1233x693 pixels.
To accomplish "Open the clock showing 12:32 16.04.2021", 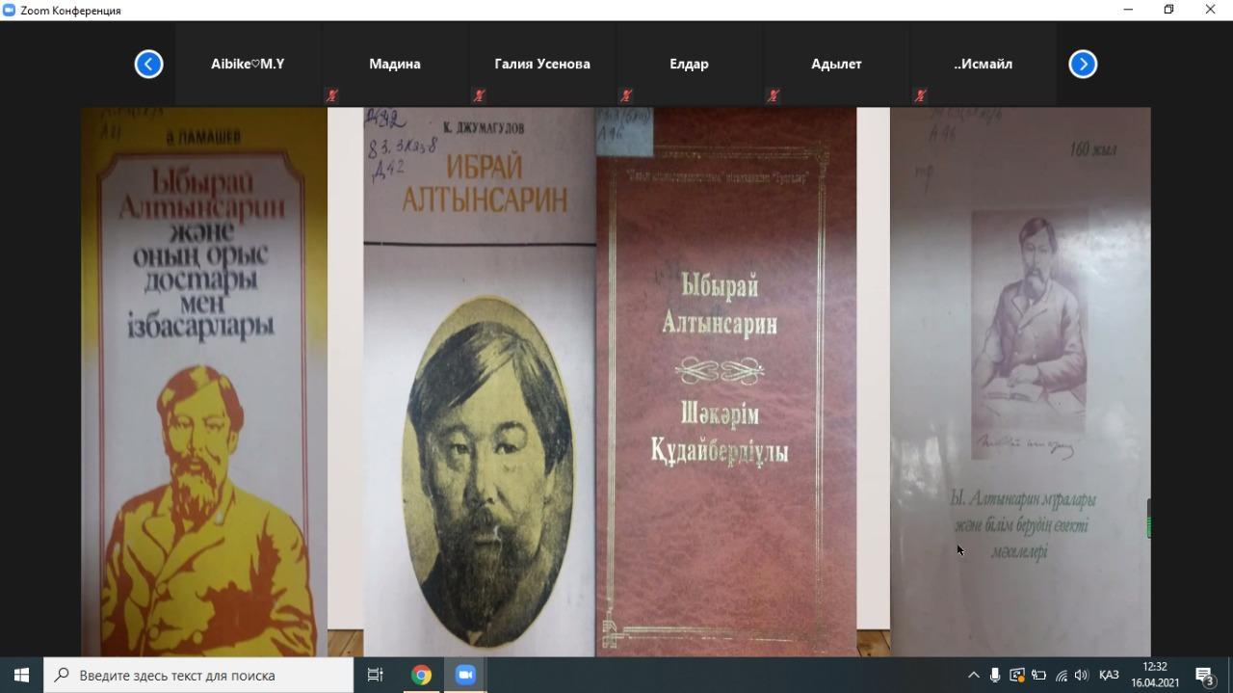I will click(1154, 675).
